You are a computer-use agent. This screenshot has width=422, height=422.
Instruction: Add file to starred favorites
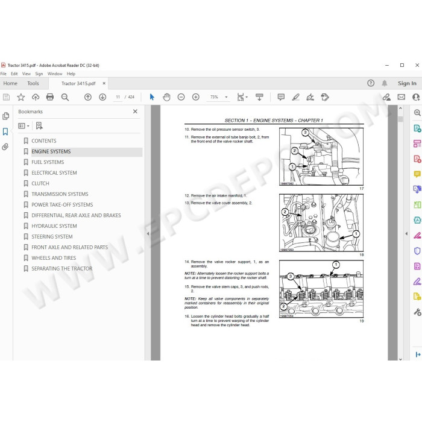20,97
